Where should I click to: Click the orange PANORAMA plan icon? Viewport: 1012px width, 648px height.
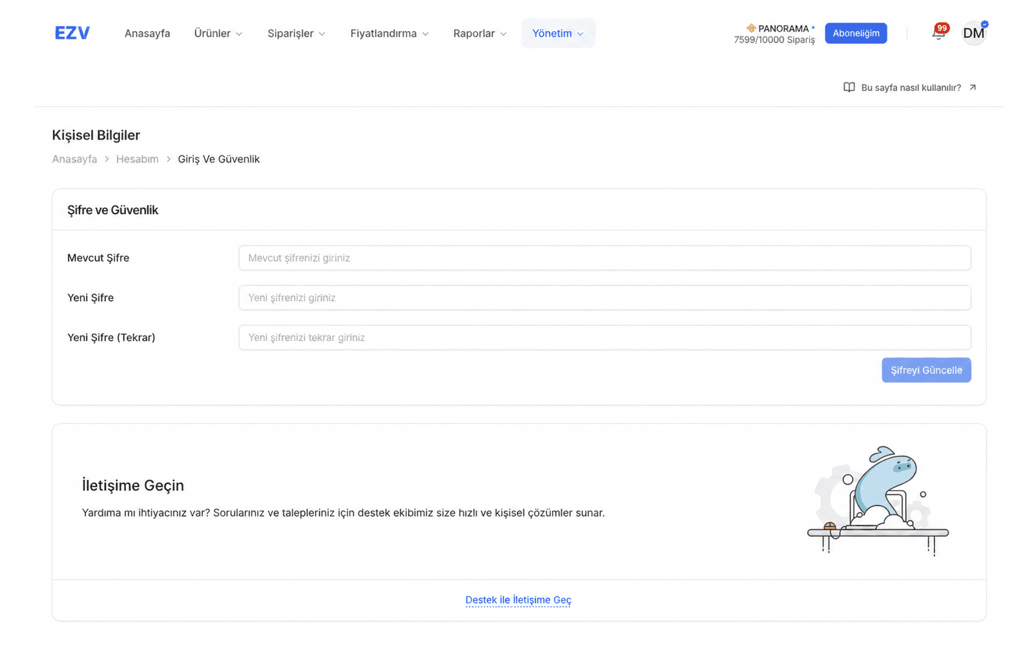tap(751, 28)
